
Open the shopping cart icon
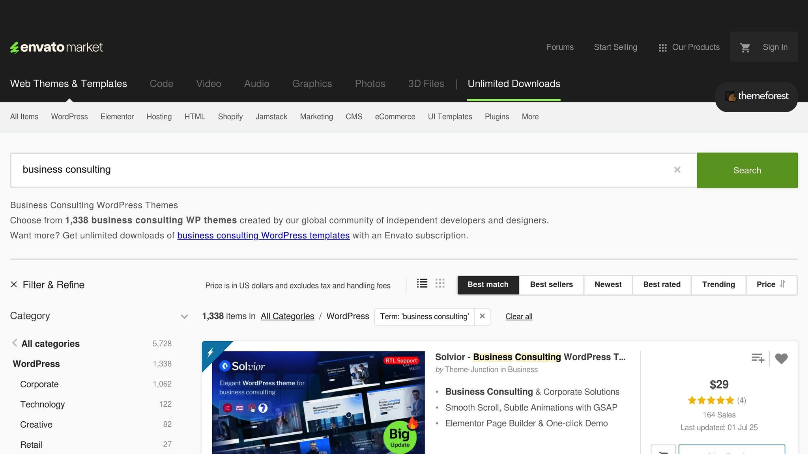(x=745, y=47)
